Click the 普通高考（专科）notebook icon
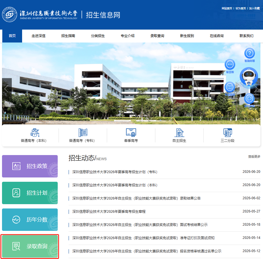This screenshot has width=263, height=259. click(83, 133)
